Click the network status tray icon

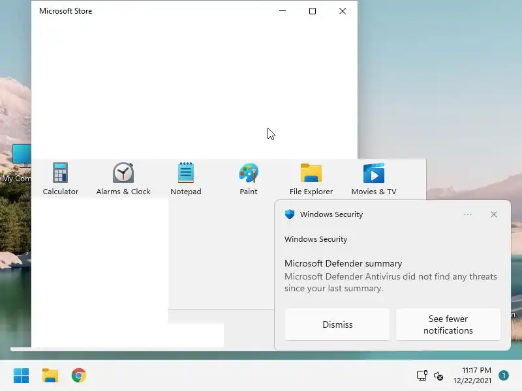point(422,376)
